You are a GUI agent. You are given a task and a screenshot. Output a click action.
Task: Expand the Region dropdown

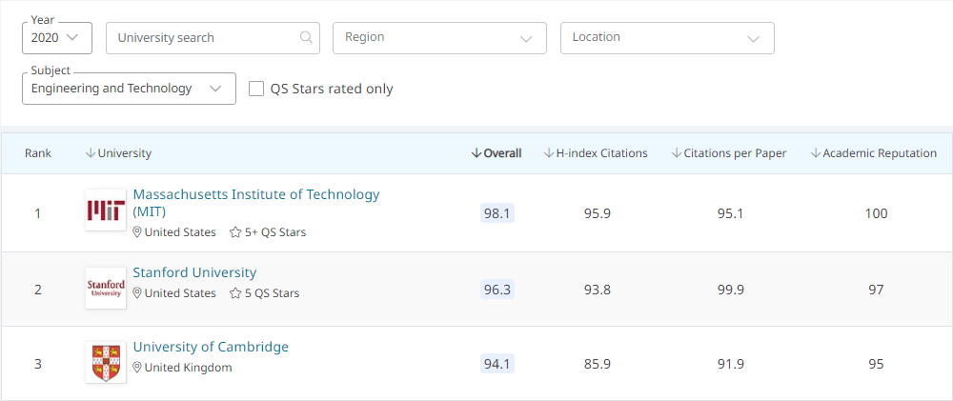tap(439, 38)
